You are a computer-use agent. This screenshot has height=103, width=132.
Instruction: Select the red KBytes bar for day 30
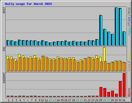tap(120, 89)
